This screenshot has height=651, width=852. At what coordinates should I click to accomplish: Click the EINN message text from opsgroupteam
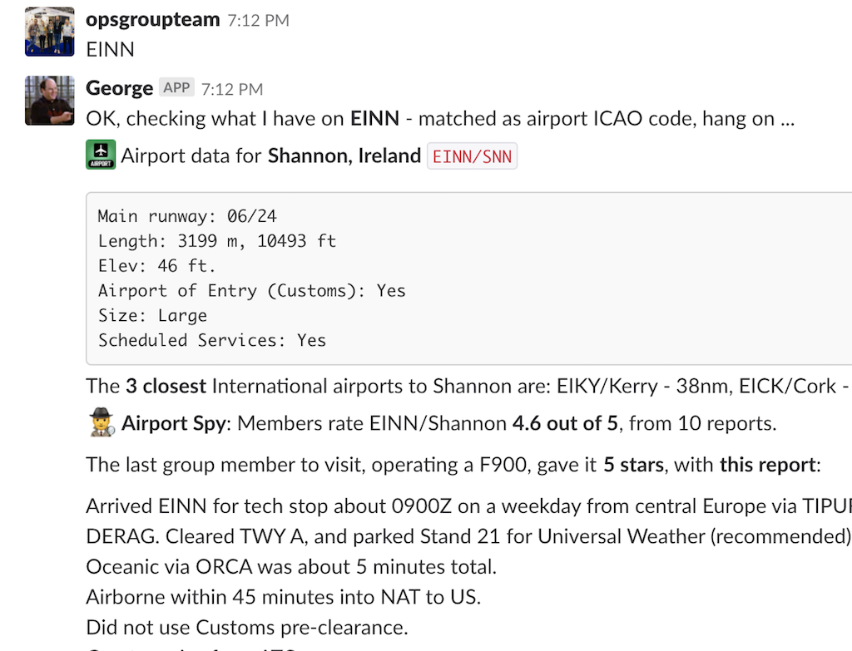(111, 49)
